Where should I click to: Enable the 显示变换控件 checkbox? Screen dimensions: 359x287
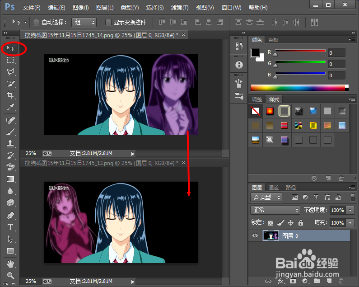tap(108, 22)
